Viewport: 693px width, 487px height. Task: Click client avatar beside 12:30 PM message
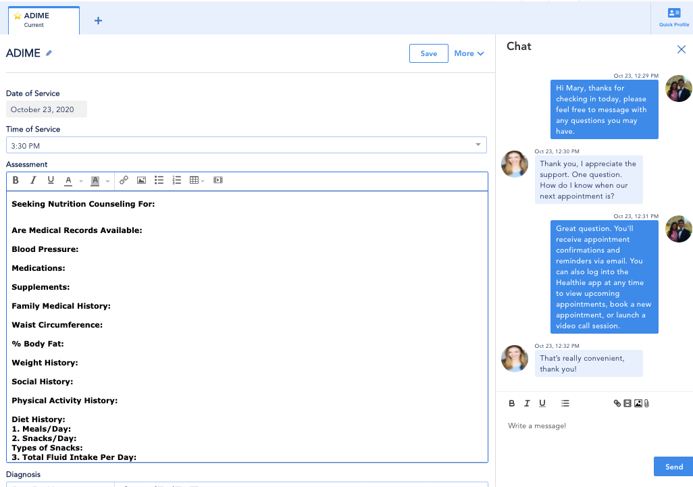click(515, 164)
